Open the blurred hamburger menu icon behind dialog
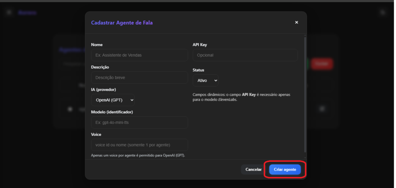 (9, 12)
